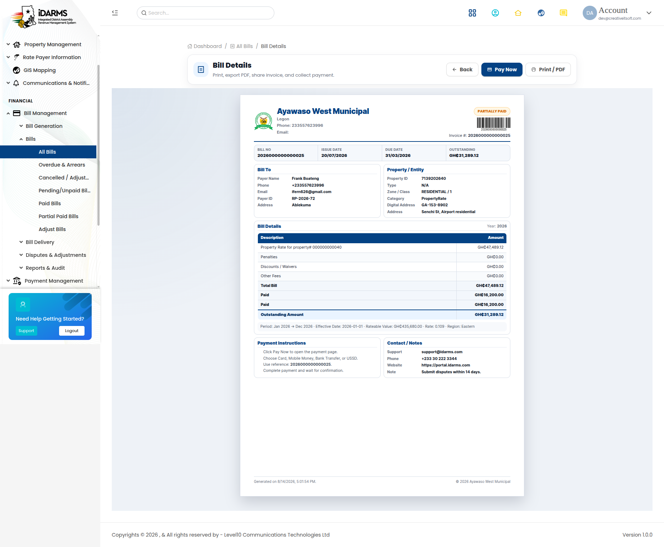Click the user profile circle icon
The height and width of the screenshot is (547, 664).
495,13
